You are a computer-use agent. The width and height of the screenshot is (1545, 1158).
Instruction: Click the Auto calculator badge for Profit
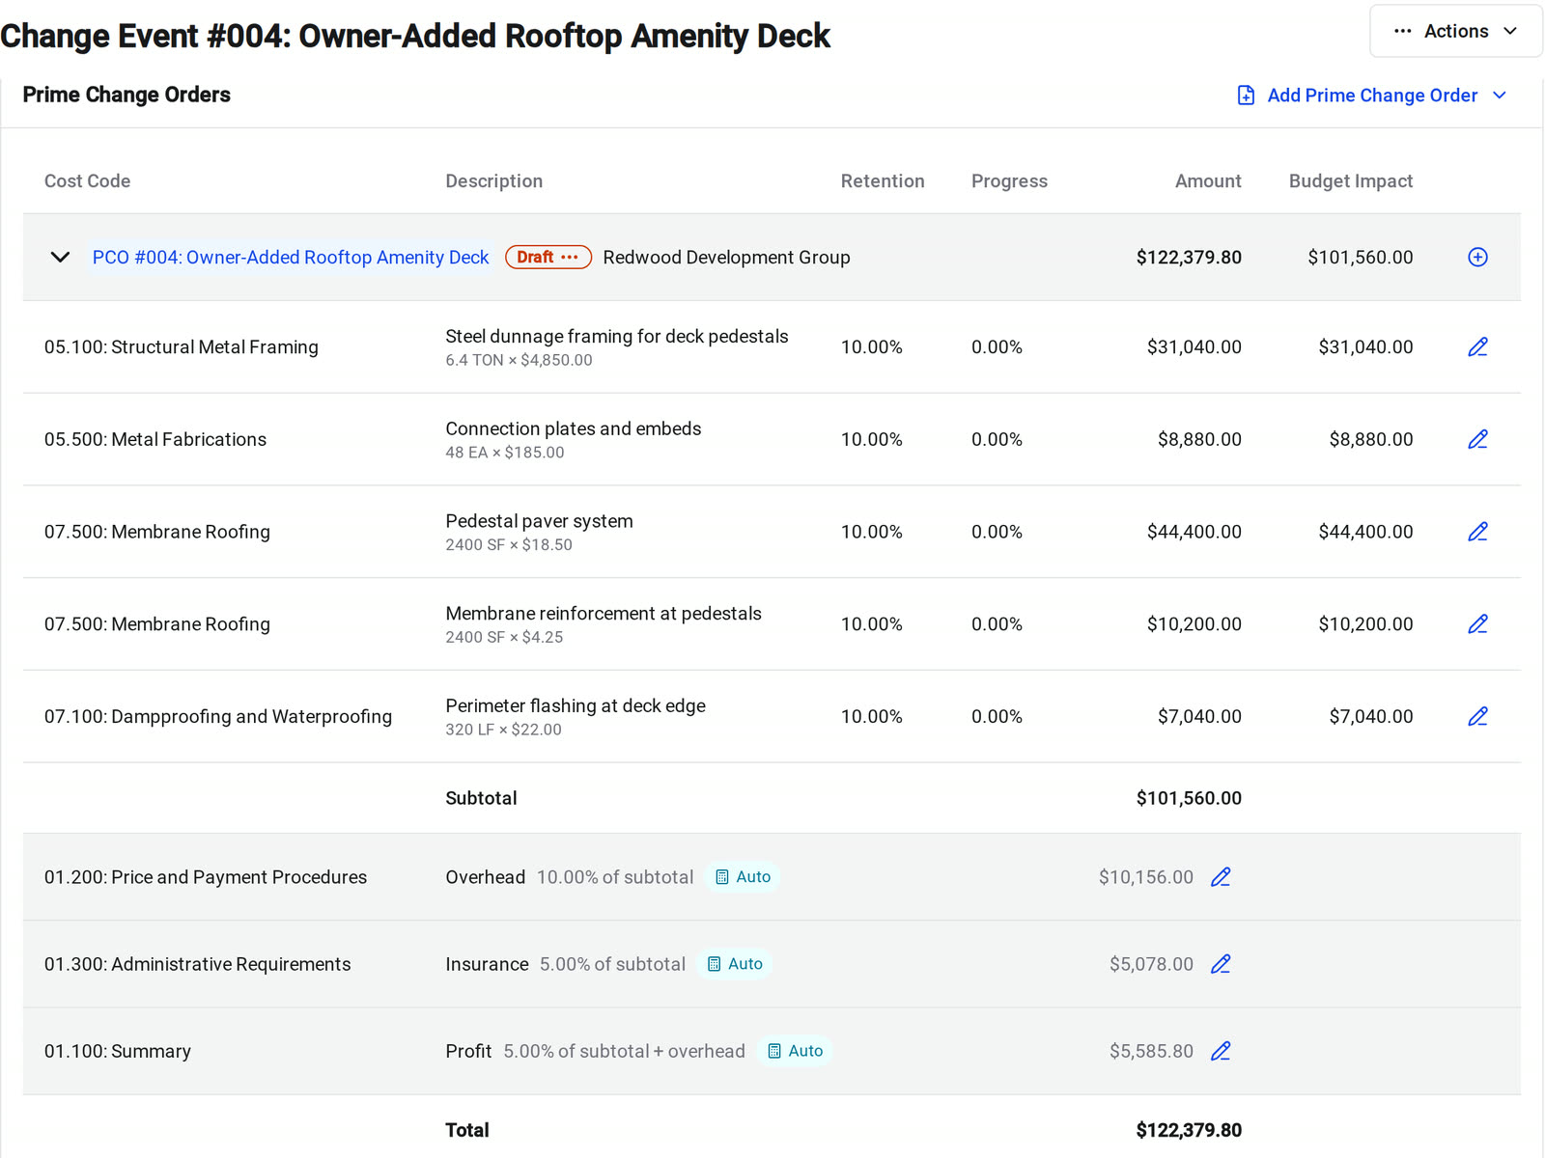tap(796, 1051)
